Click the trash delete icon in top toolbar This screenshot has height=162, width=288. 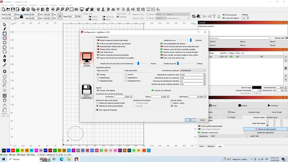point(47,9)
